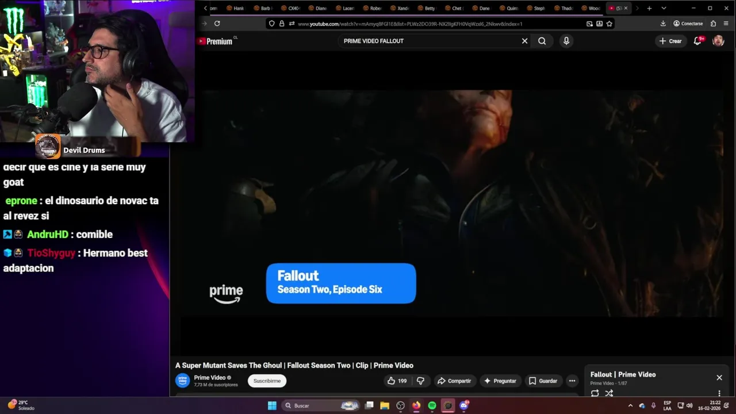Open YouTube notifications bell
This screenshot has height=414, width=736.
pyautogui.click(x=697, y=41)
